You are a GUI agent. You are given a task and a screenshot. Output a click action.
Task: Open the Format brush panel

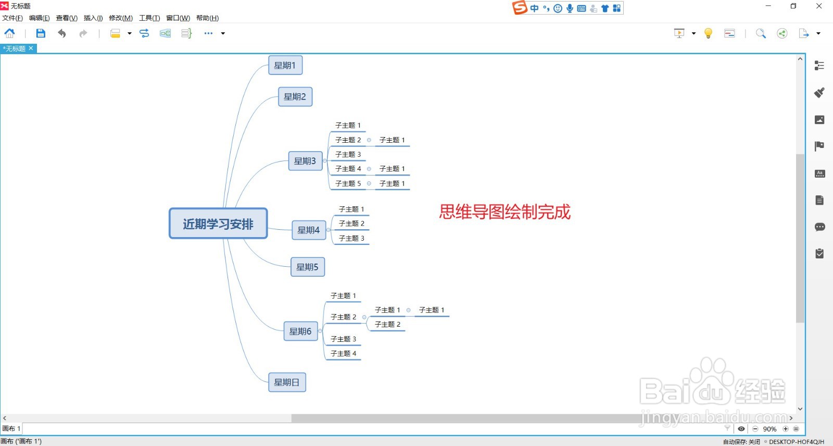[x=819, y=92]
